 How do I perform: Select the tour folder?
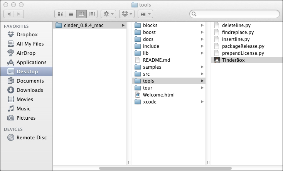[169, 88]
